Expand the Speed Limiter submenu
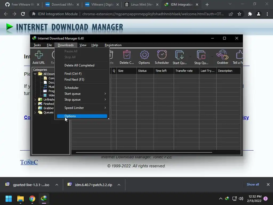This screenshot has height=205, width=273. click(82, 108)
